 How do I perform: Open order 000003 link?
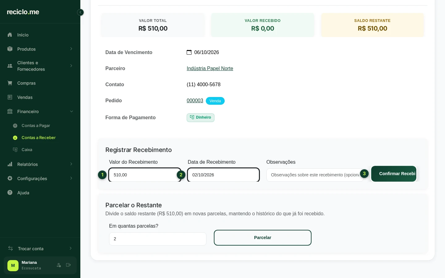[x=195, y=101]
